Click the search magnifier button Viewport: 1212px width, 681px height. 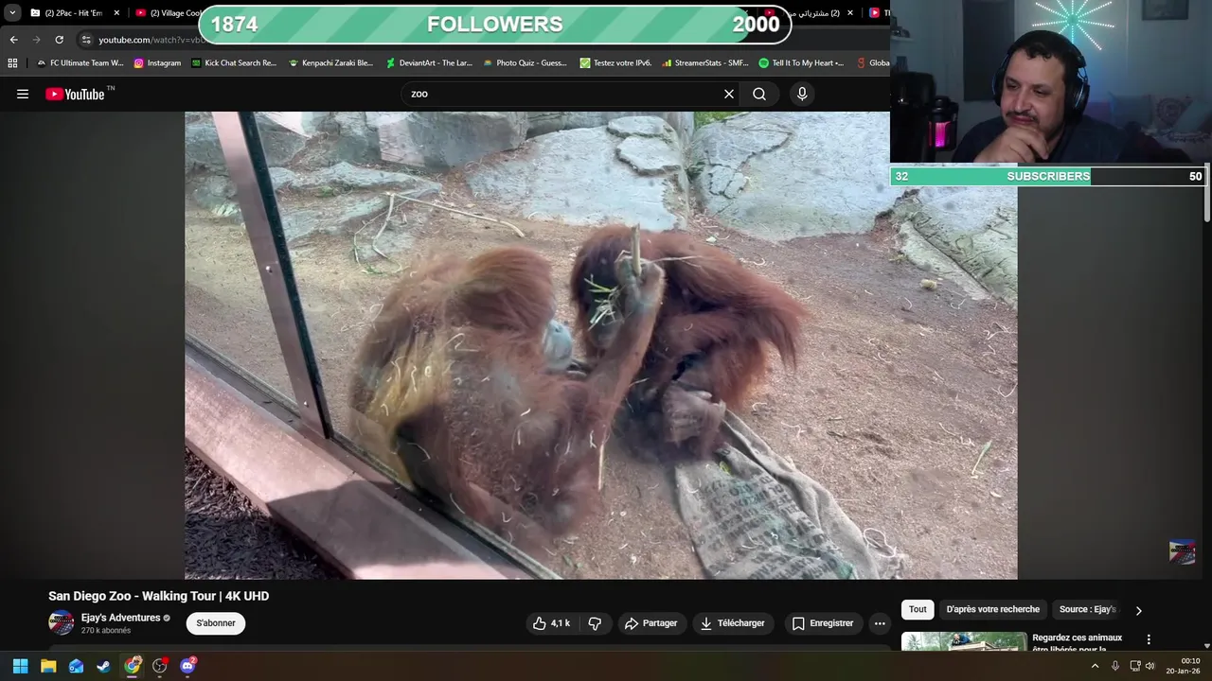[x=759, y=94]
